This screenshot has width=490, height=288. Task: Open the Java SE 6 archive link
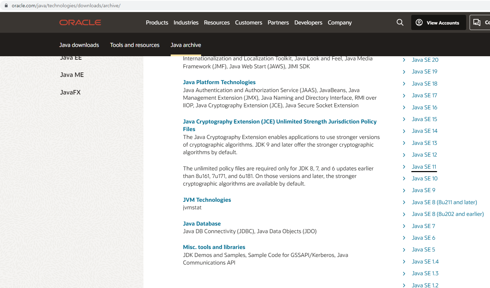[x=424, y=238]
